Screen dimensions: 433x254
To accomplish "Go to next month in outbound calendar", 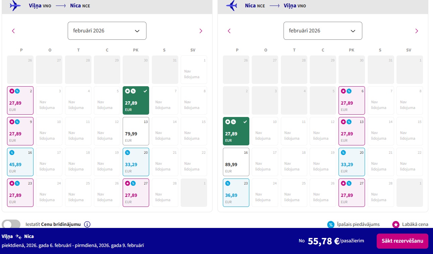I will [201, 31].
